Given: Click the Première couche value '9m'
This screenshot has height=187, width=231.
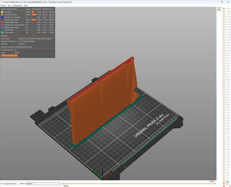Looking at the screenshot, I should pyautogui.click(x=16, y=50).
